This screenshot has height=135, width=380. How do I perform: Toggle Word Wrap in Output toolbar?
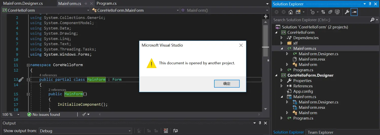coord(175,131)
